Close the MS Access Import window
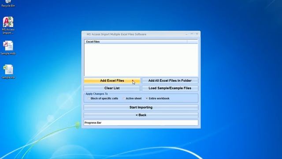282x159 pixels. click(197, 34)
